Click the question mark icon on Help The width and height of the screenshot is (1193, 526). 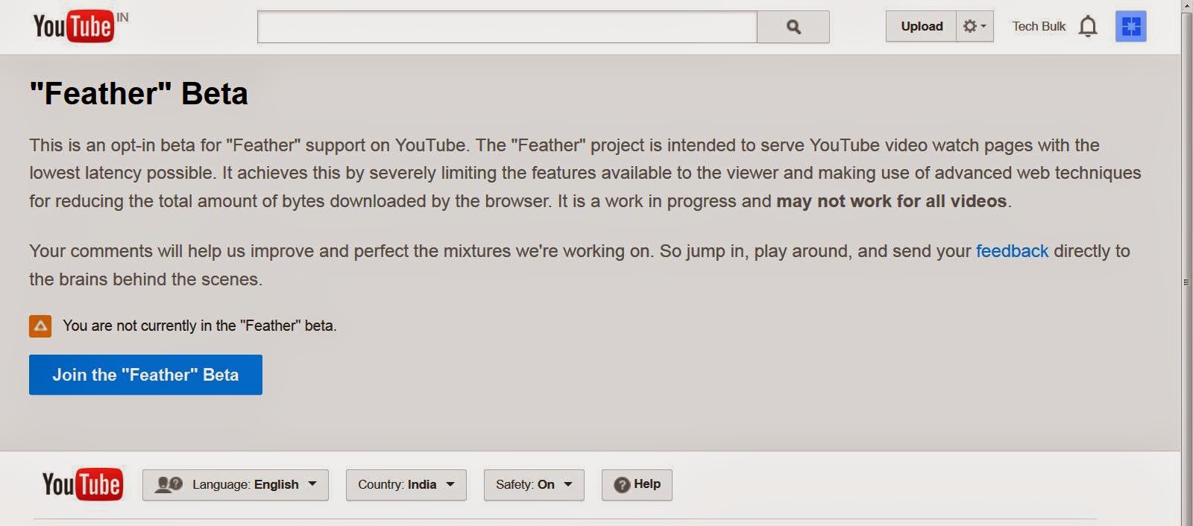pyautogui.click(x=622, y=485)
